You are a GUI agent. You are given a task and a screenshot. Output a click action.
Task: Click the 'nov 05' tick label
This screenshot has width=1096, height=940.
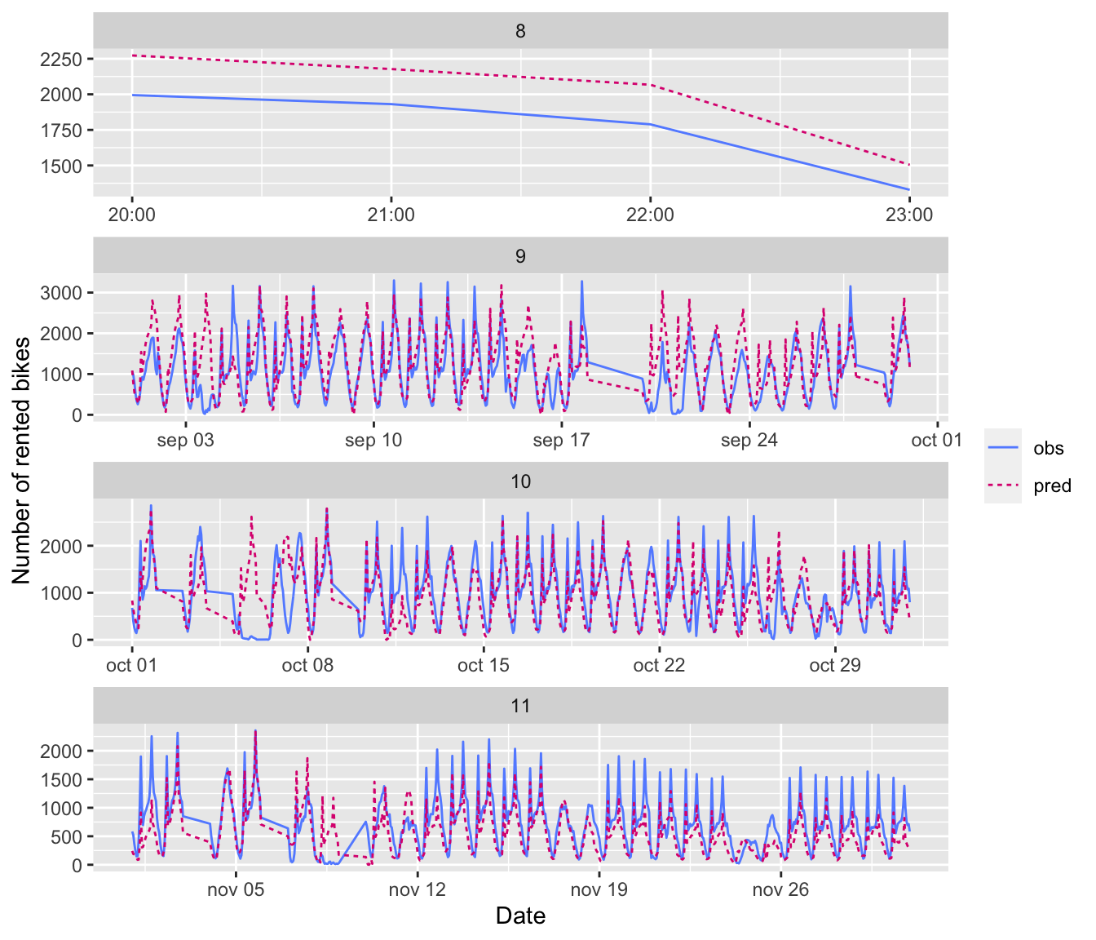(x=236, y=889)
